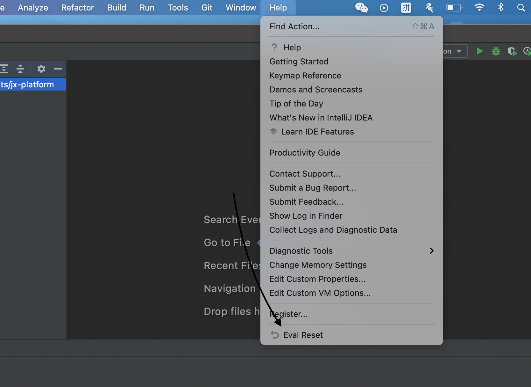Screen dimensions: 531x387
Task: Open Keymap Reference
Action: coord(352,76)
